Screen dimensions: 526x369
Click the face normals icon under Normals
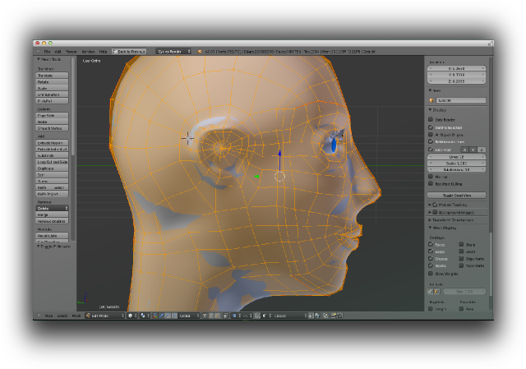click(437, 290)
